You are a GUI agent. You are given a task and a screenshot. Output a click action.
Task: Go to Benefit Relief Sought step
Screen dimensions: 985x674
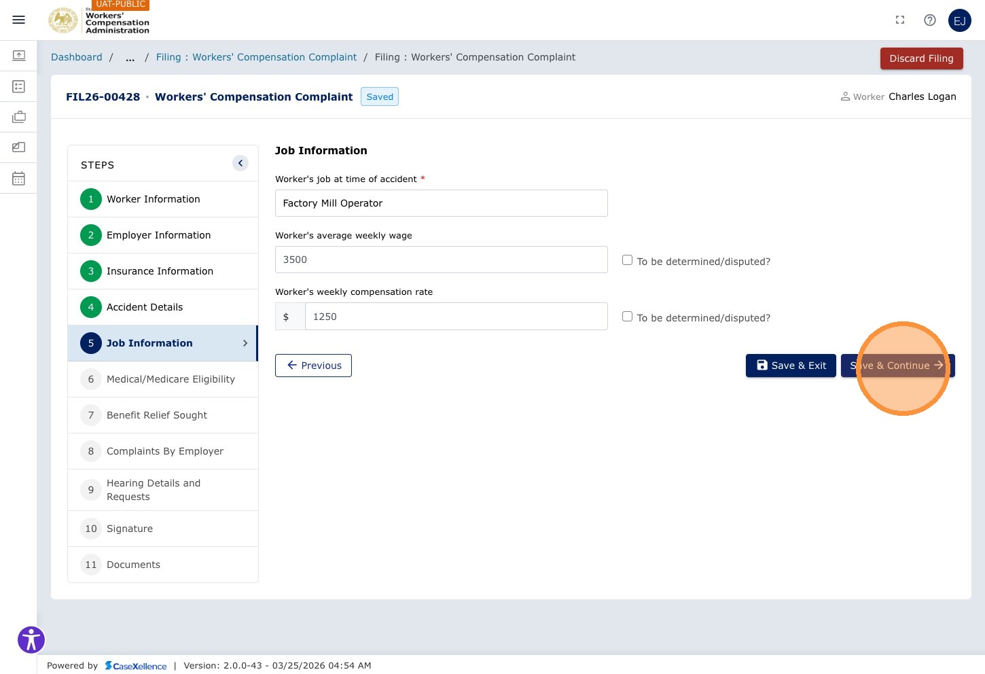point(163,415)
